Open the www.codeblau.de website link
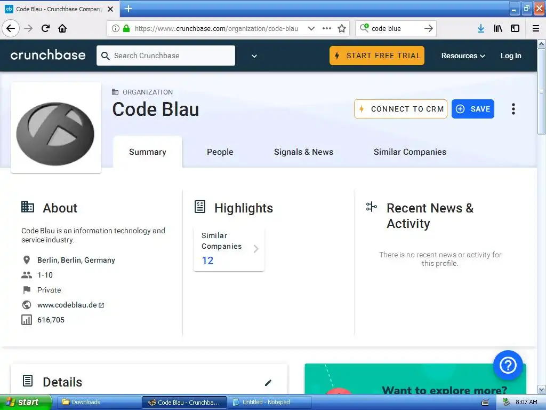Viewport: 546px width, 410px height. [67, 305]
